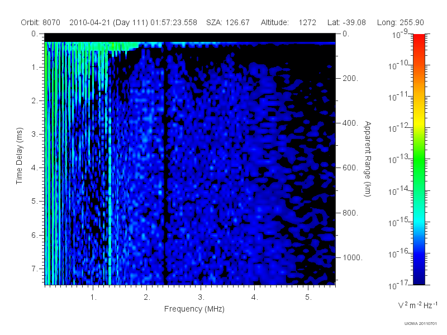Click the '6.' tick on time delay axis

tap(34, 235)
